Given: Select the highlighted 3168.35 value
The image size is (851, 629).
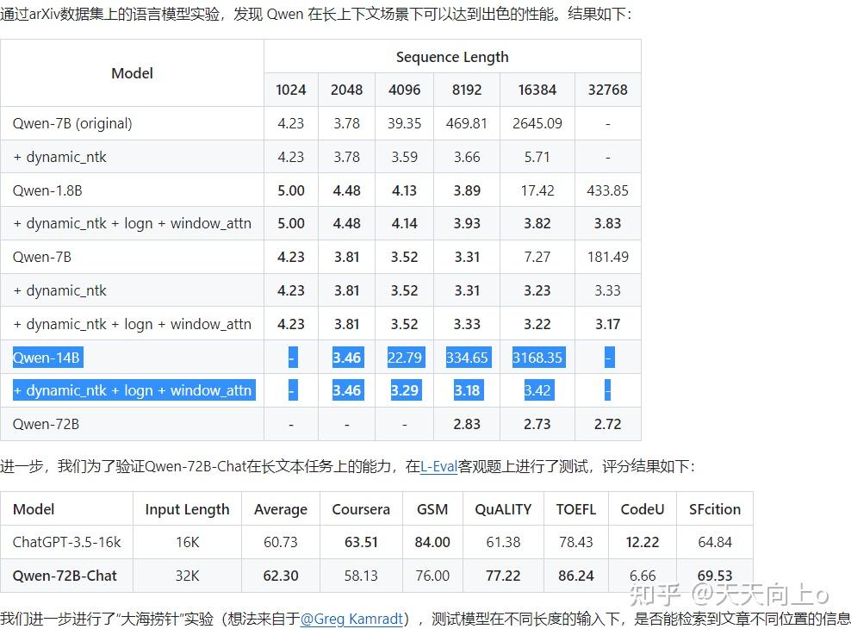Looking at the screenshot, I should pos(537,357).
